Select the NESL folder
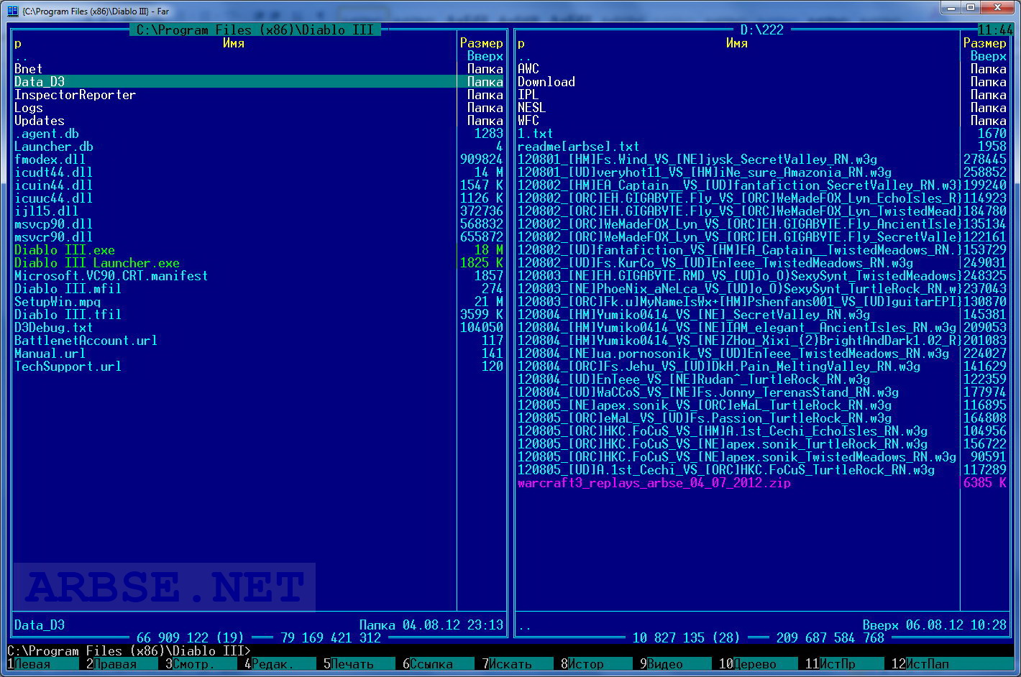The image size is (1021, 677). (x=532, y=108)
